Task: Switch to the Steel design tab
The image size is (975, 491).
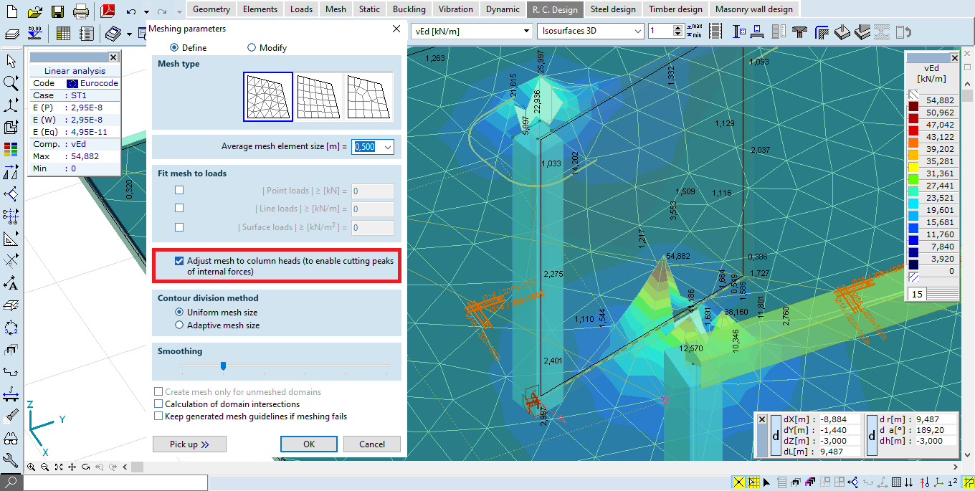Action: pyautogui.click(x=613, y=9)
